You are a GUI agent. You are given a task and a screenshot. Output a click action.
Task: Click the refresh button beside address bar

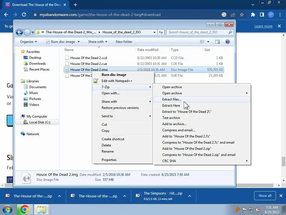161,32
